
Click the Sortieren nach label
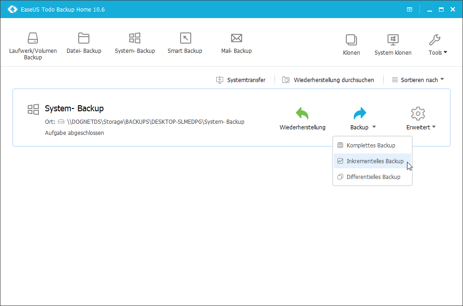[x=419, y=80]
